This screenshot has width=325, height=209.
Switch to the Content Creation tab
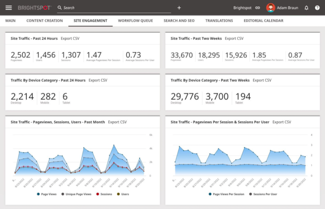pyautogui.click(x=45, y=21)
